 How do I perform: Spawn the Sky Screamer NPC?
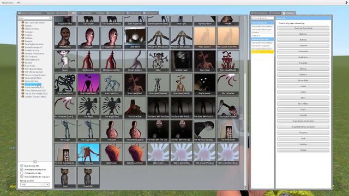205,84
